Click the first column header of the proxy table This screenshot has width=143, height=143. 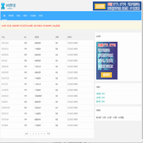click(3, 37)
